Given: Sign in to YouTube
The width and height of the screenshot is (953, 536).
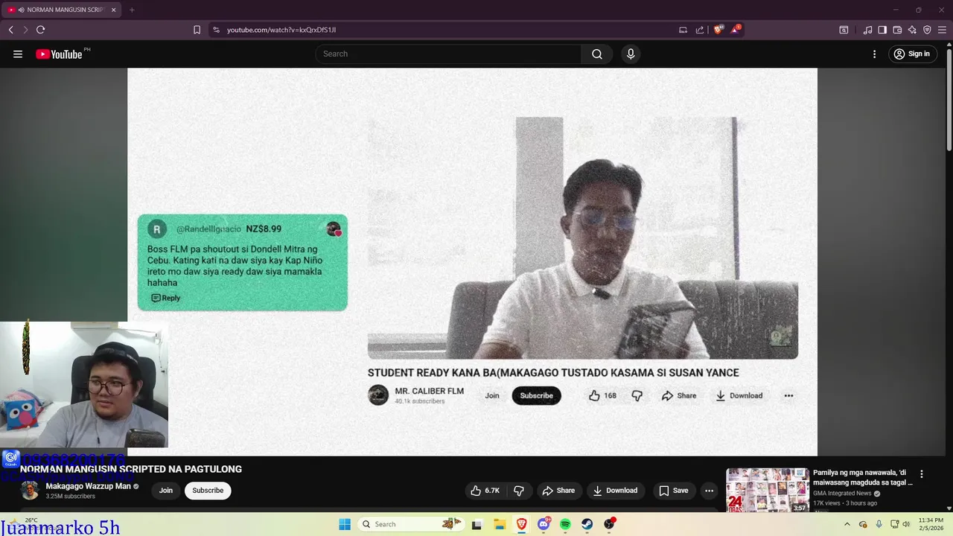Looking at the screenshot, I should 912,54.
